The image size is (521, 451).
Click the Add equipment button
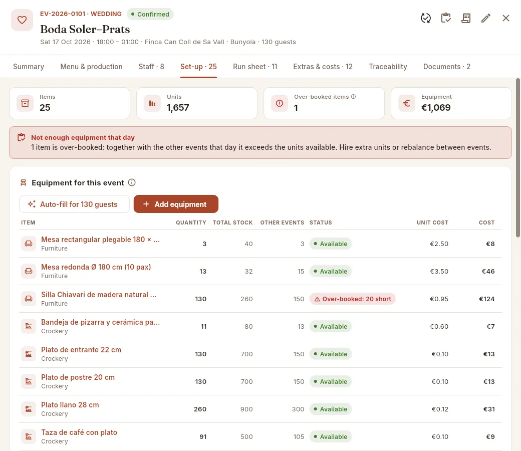[x=176, y=204]
